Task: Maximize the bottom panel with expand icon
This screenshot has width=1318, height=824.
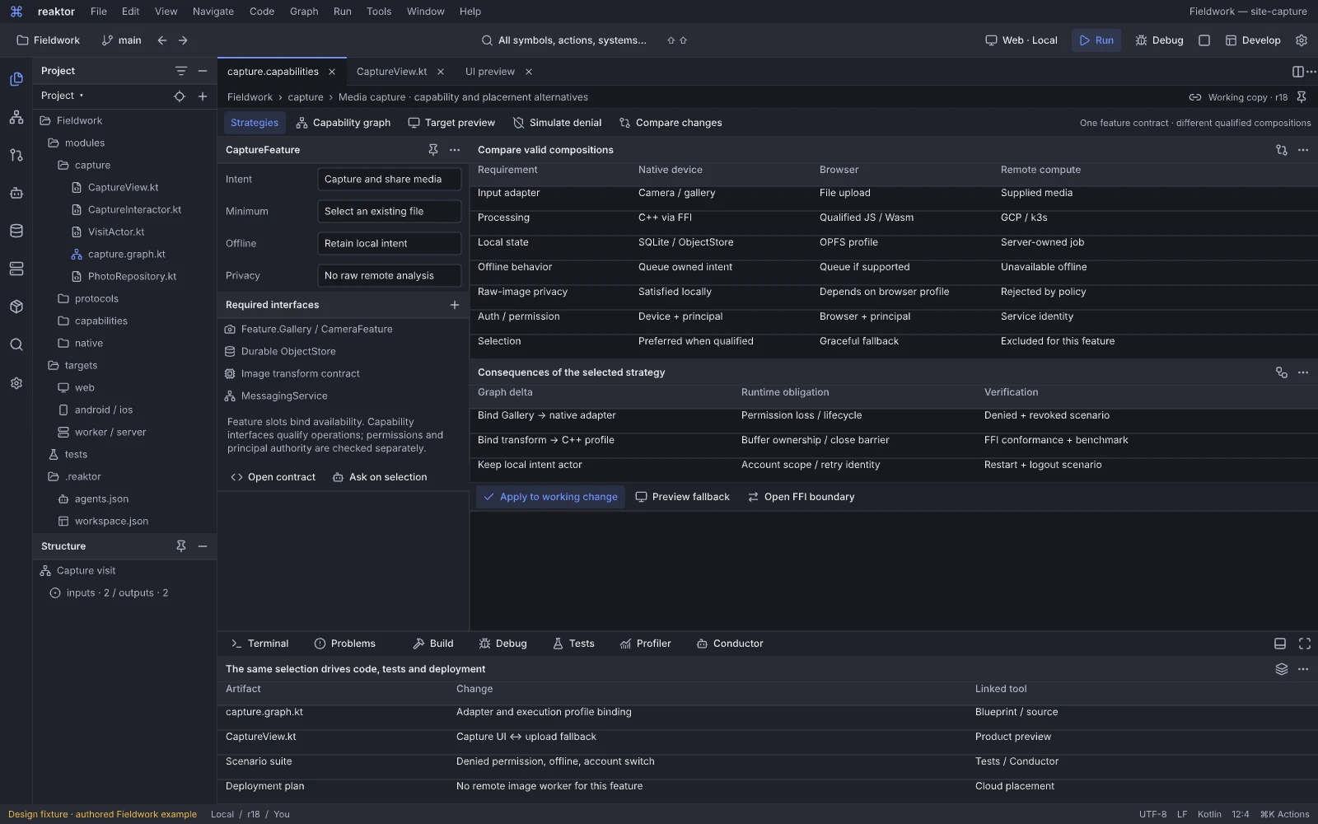Action: pos(1305,644)
